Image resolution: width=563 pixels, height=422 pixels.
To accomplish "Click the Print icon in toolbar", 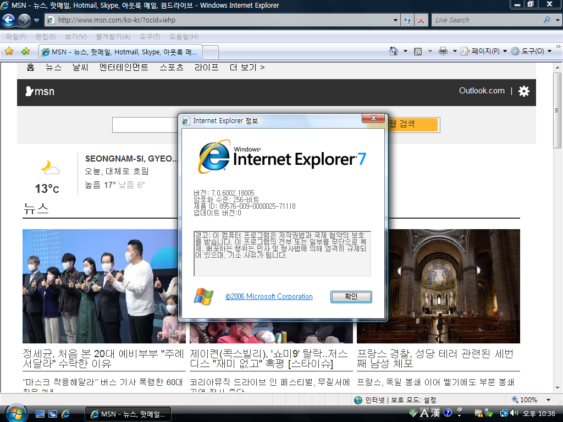I will (x=443, y=51).
